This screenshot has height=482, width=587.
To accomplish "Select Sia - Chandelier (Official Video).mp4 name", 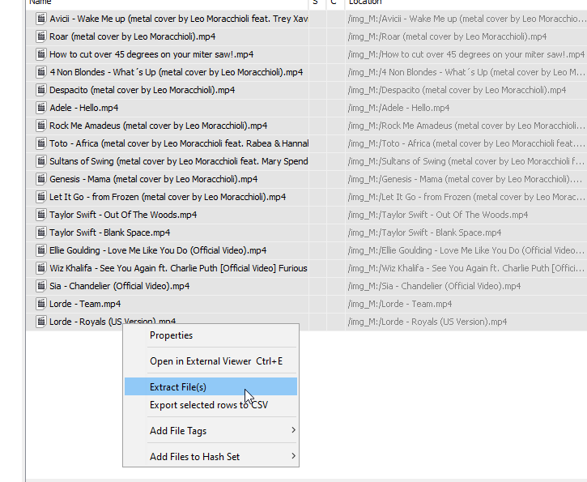I will 119,286.
